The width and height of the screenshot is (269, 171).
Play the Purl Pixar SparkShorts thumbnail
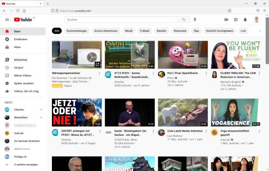(x=183, y=55)
